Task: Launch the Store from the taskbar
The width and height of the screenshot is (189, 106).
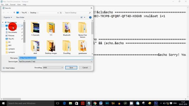Action: point(76,103)
